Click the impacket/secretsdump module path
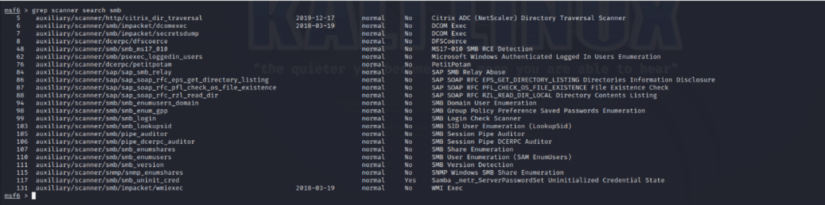This screenshot has height=205, width=825. pyautogui.click(x=117, y=33)
